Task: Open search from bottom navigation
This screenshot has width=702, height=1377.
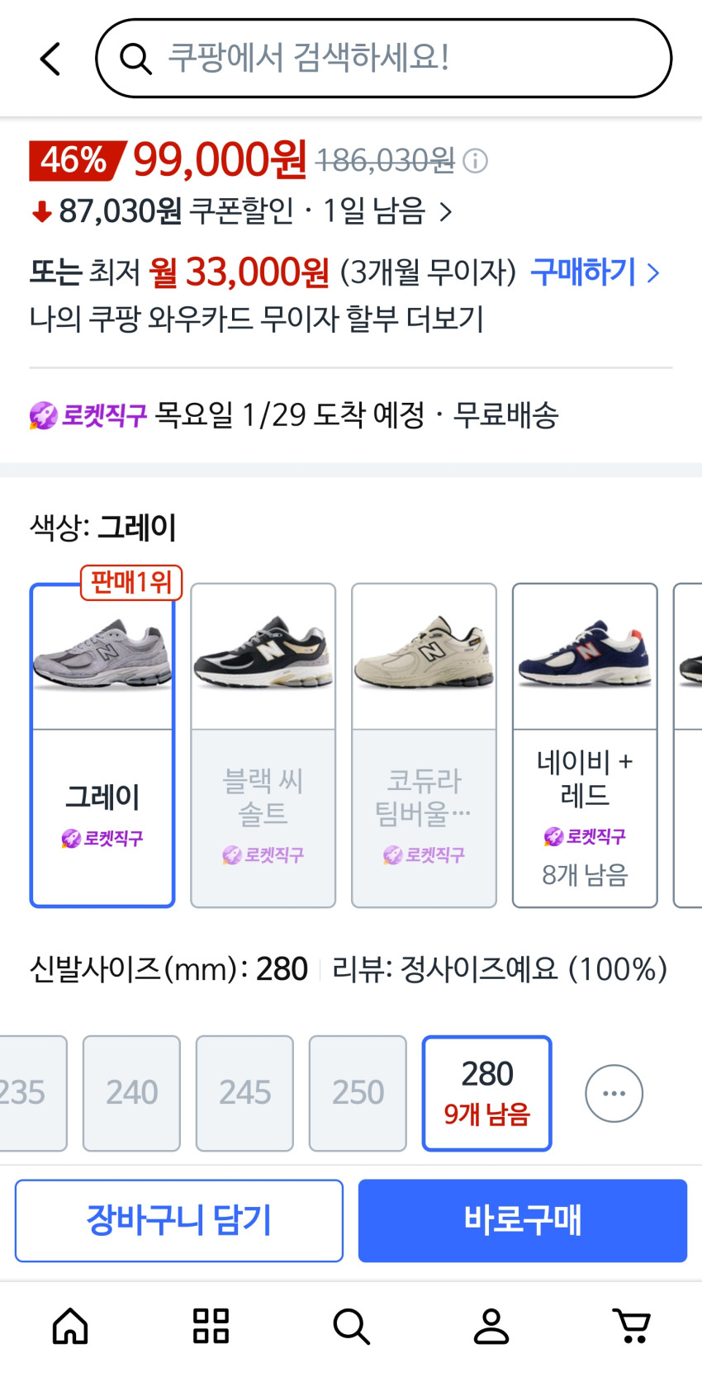Action: pyautogui.click(x=351, y=1327)
